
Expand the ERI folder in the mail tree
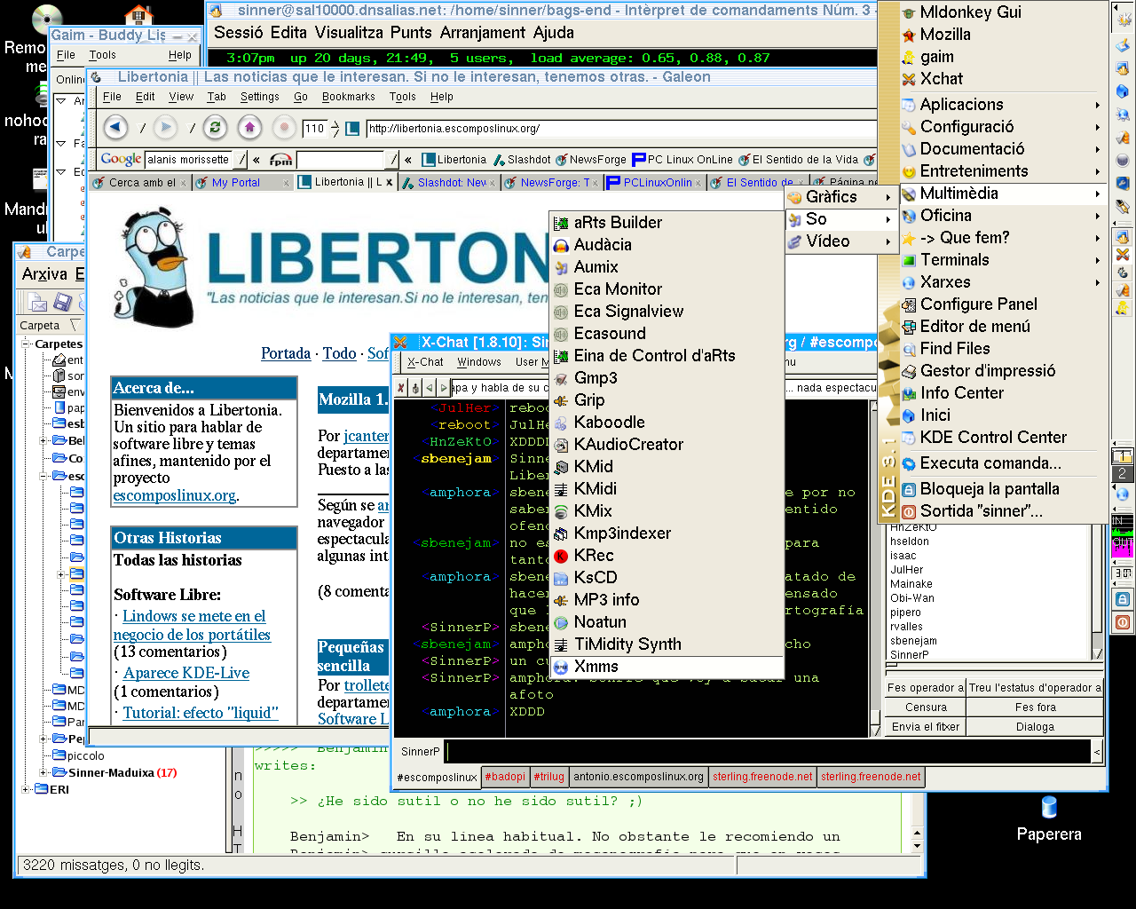coord(27,789)
